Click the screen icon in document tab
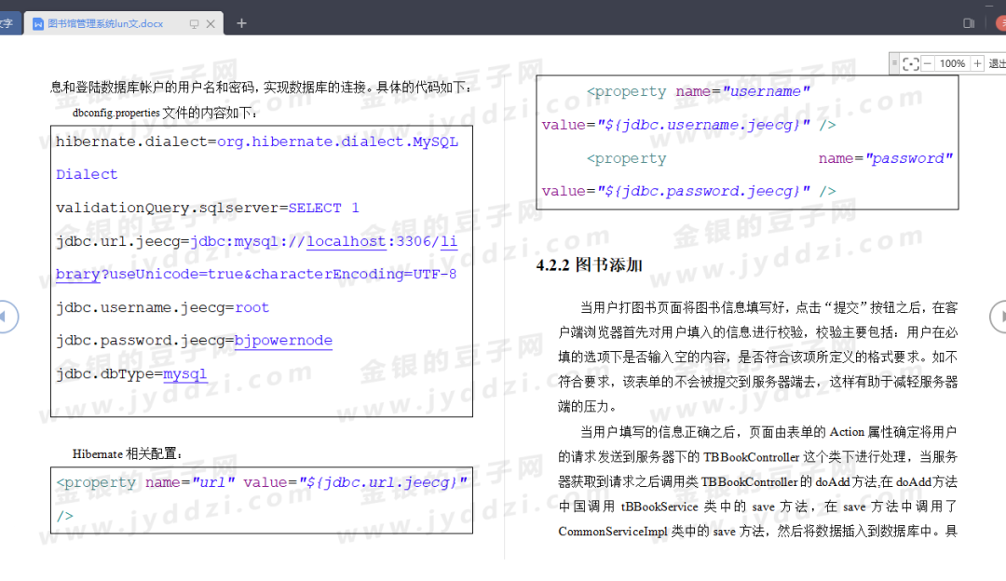This screenshot has height=581, width=1006. tap(194, 24)
